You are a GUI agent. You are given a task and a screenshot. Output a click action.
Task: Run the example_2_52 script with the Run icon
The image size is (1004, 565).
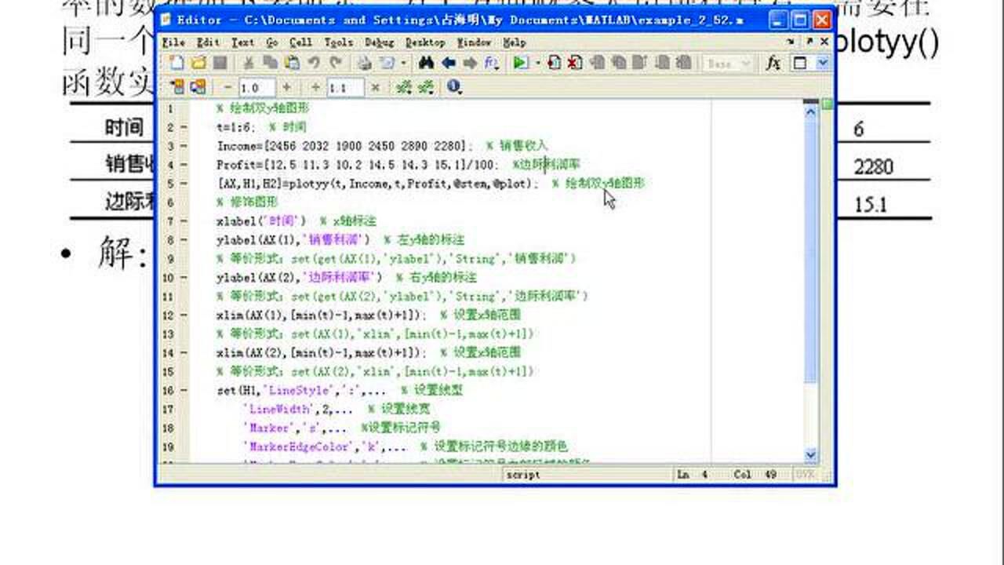click(x=520, y=63)
